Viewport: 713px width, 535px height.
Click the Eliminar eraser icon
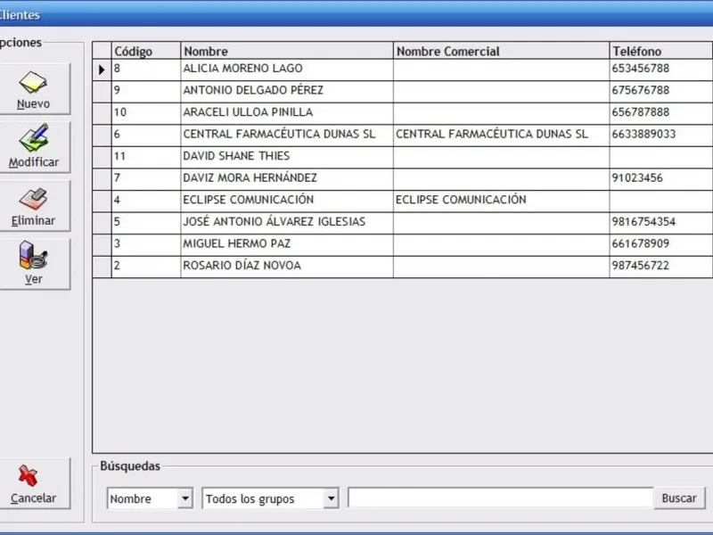coord(33,198)
